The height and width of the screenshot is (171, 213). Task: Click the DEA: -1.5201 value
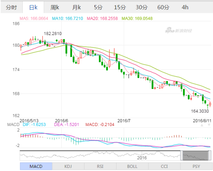tap(67, 125)
